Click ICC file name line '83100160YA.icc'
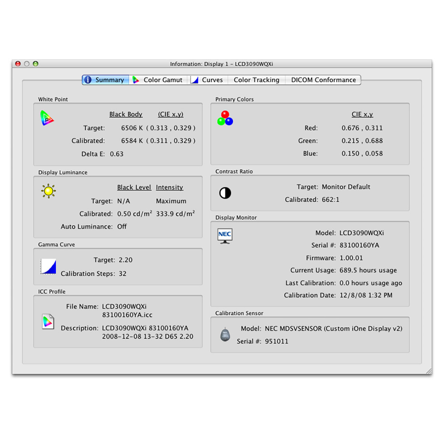Viewport: 444px width, 444px height. coord(127,315)
